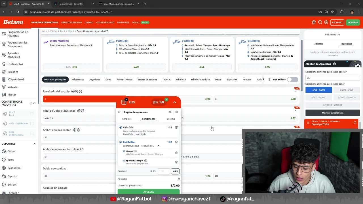The height and width of the screenshot is (204, 363).
Task: Open the Superliga 25/26 hamburger menu
Action: [308, 123]
